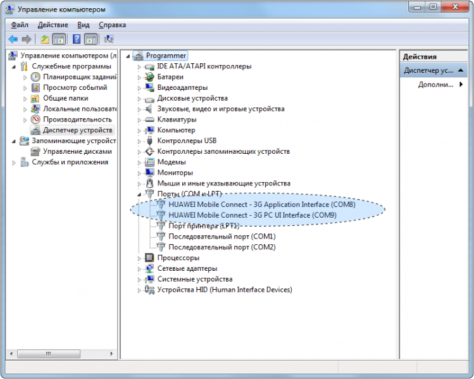Viewport: 474px width, 379px height.
Task: Open the Help question-mark toolbar icon
Action: coord(77,39)
